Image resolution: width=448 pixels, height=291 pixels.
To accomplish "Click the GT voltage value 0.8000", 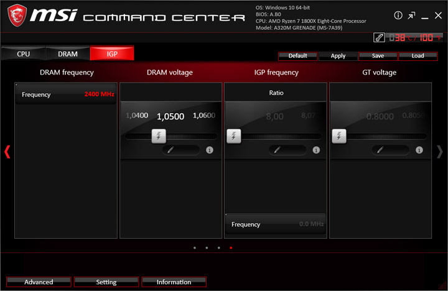I will (x=380, y=116).
